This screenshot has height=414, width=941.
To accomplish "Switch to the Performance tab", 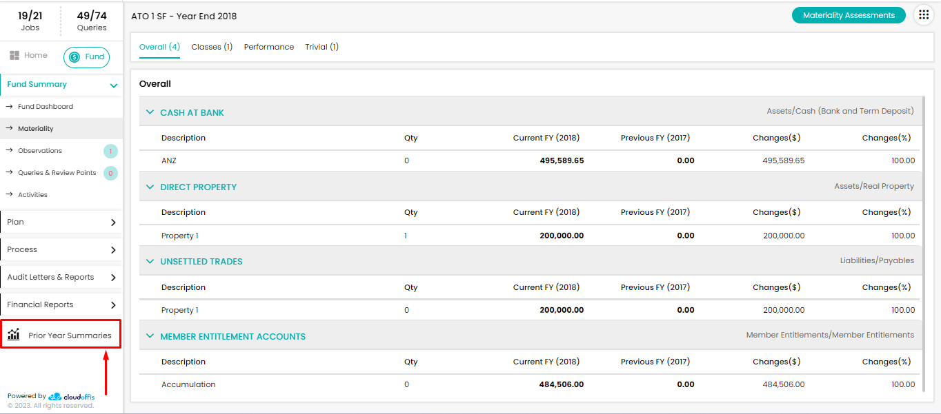I will coord(269,47).
